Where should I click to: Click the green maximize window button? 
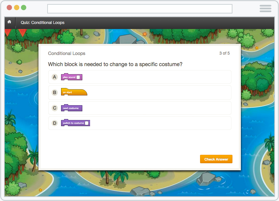24,8
